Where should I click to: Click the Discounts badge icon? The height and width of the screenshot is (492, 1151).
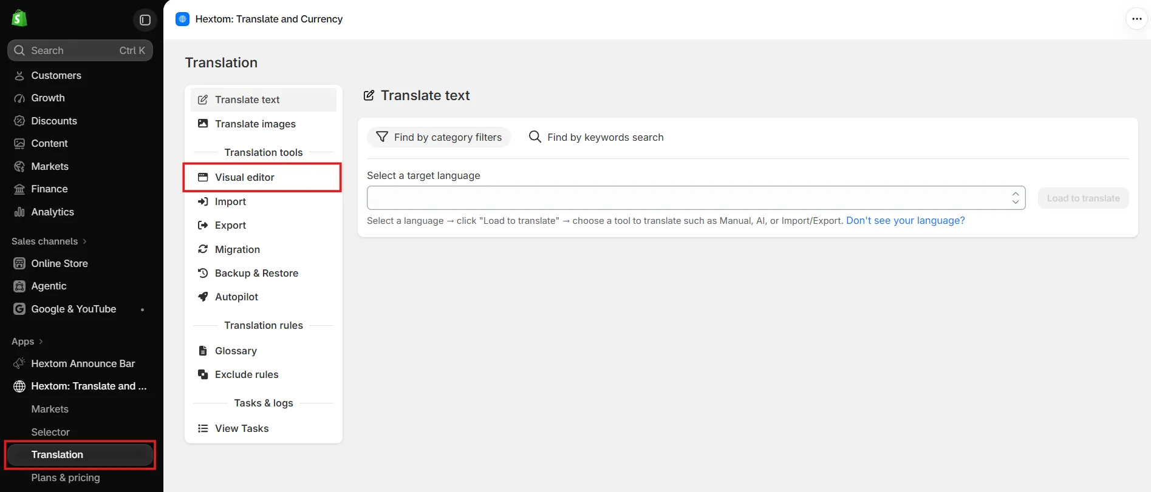point(19,121)
